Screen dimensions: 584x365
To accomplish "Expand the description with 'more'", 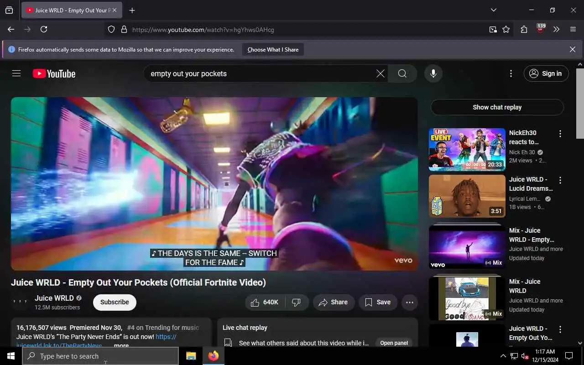I will pyautogui.click(x=121, y=345).
